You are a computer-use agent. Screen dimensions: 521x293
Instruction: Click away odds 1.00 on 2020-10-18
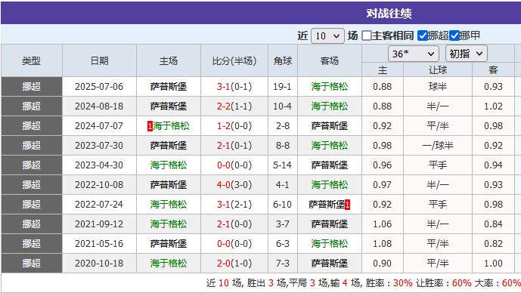[x=493, y=263]
